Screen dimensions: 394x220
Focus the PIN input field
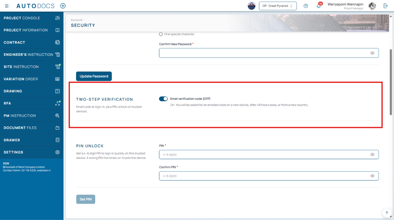(269, 154)
